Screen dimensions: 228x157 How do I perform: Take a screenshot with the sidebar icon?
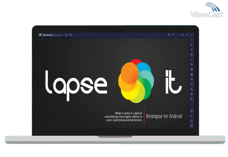coord(192,79)
